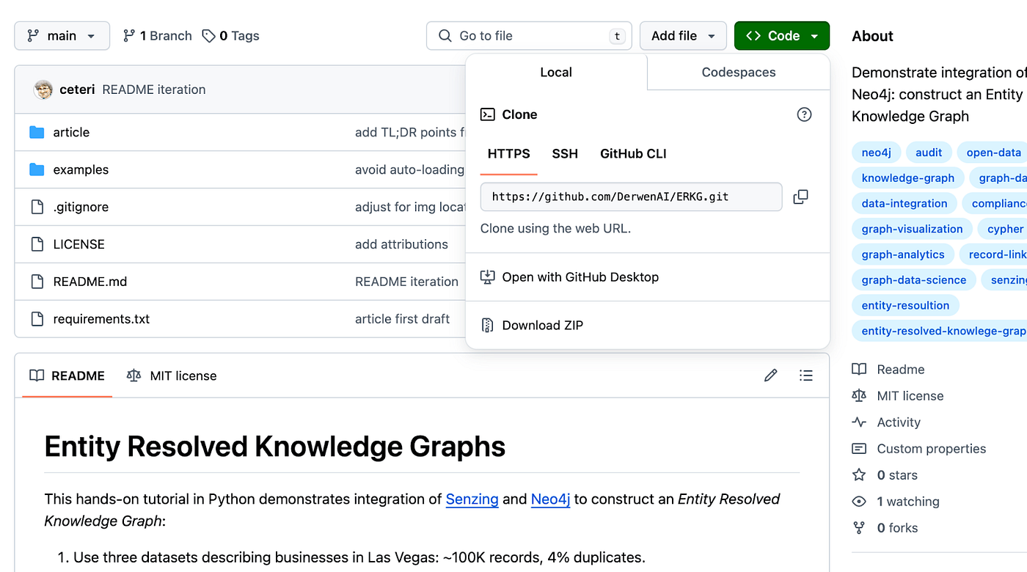Switch to the Codespaces tab
Screen dimensions: 1027x572
pyautogui.click(x=739, y=72)
